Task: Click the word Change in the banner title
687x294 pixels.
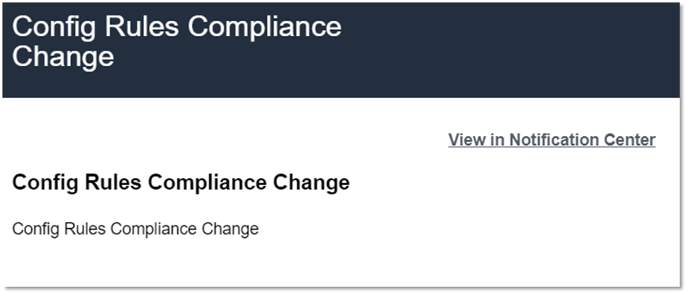Action: 63,56
